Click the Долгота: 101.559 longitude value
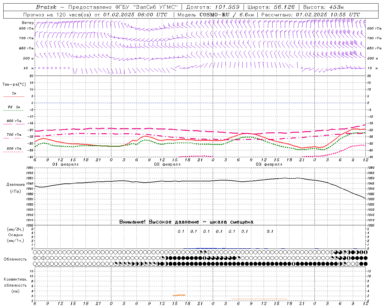Screen dimensions: 383x306 tap(213, 7)
